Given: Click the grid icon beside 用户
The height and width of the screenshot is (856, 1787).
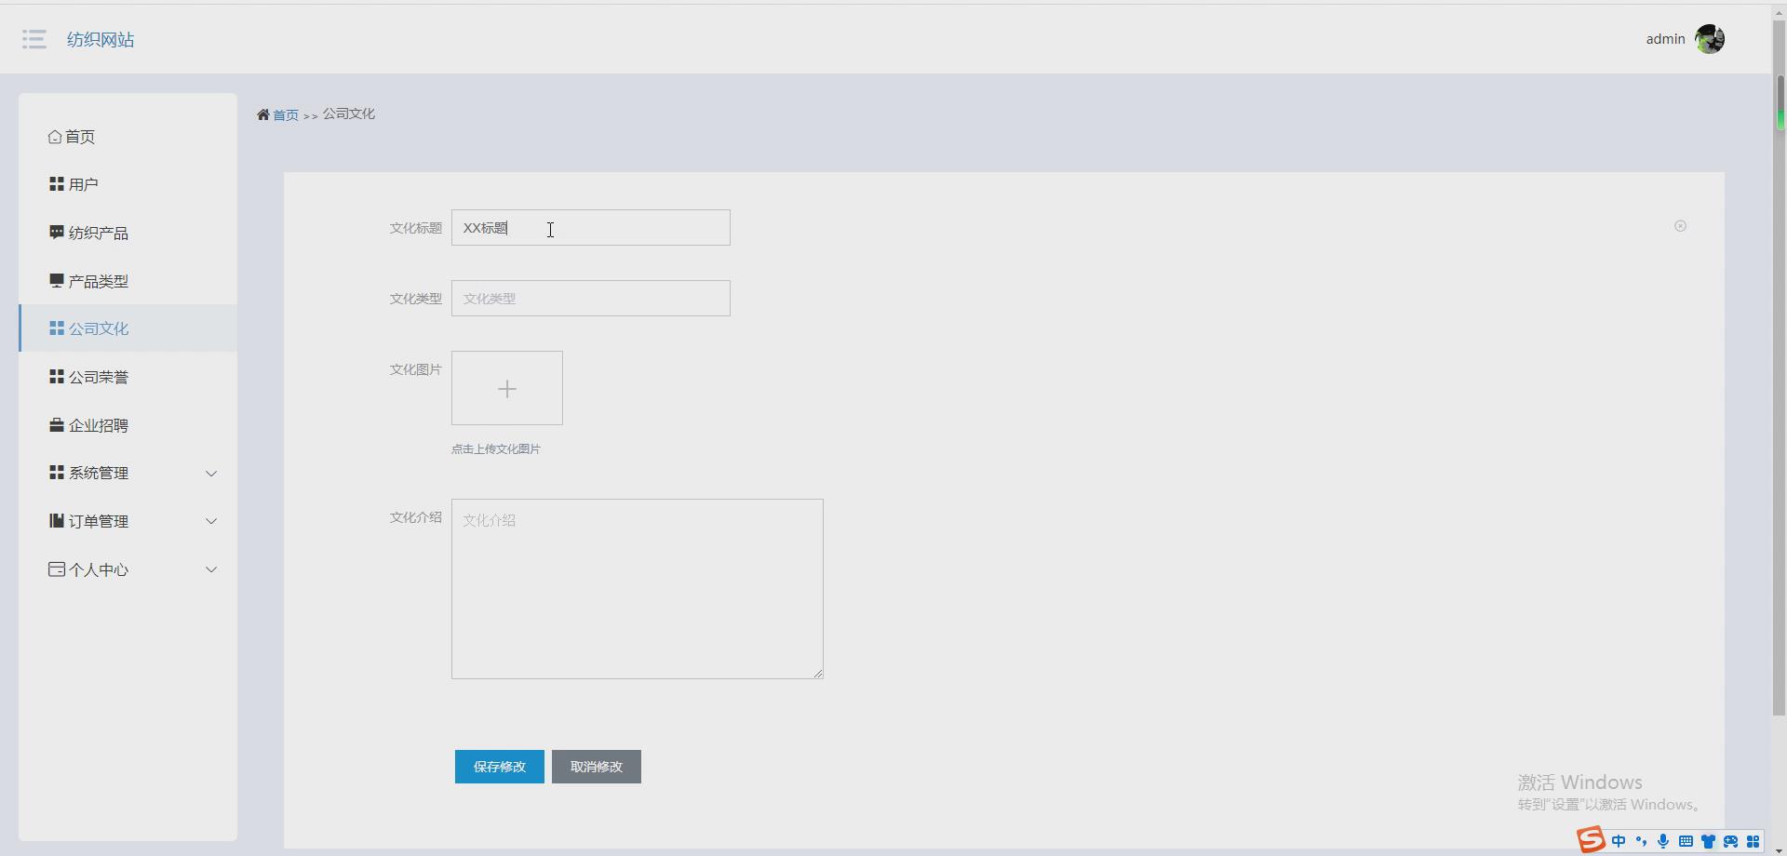Looking at the screenshot, I should pyautogui.click(x=57, y=184).
